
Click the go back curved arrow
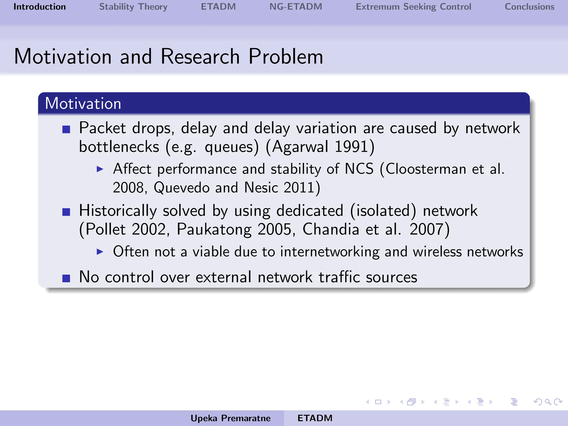coord(538,402)
